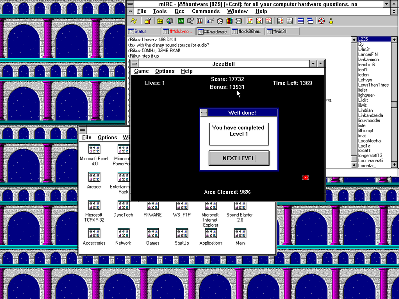
Task: Open the mIRC application control menu box
Action: (130, 4)
